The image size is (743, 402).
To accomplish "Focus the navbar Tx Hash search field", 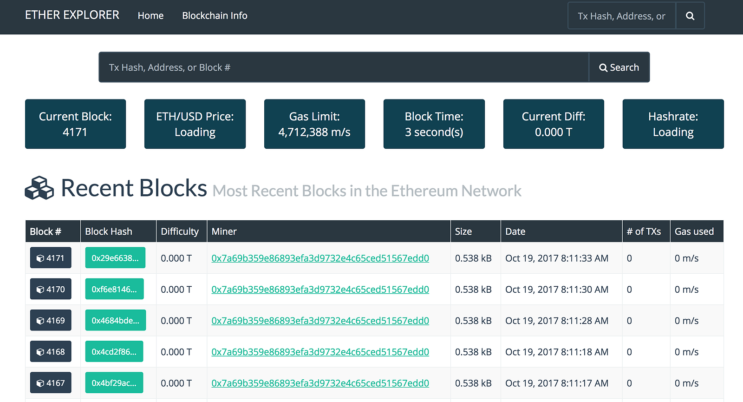I will tap(621, 16).
